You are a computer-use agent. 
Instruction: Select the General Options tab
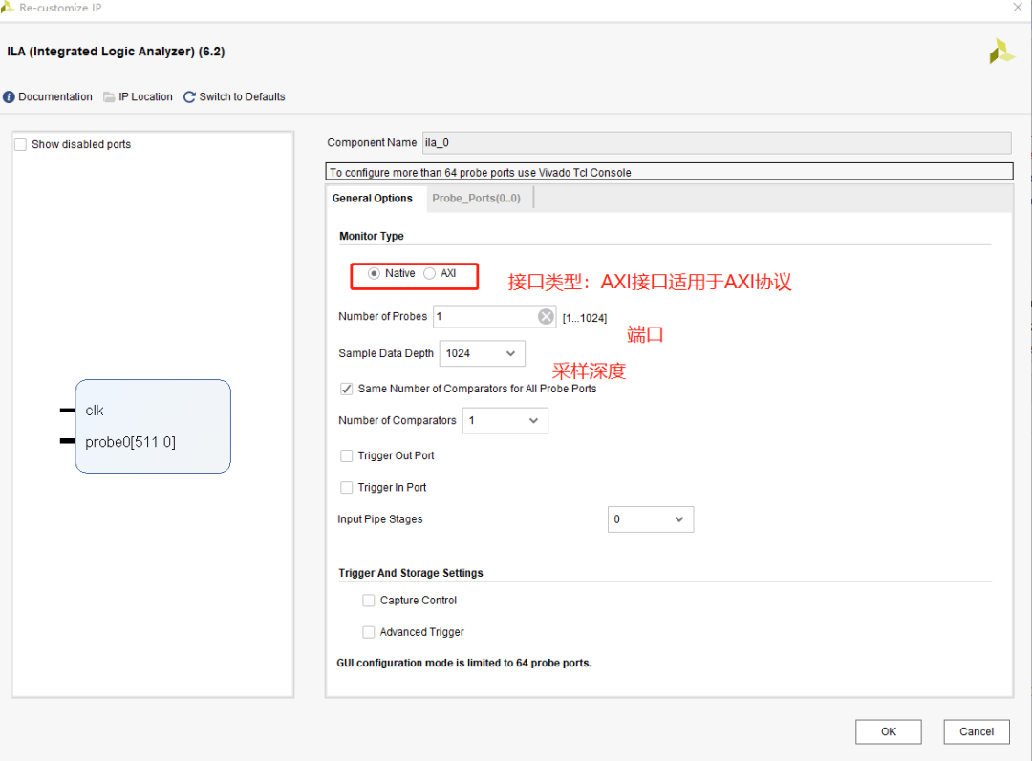373,199
